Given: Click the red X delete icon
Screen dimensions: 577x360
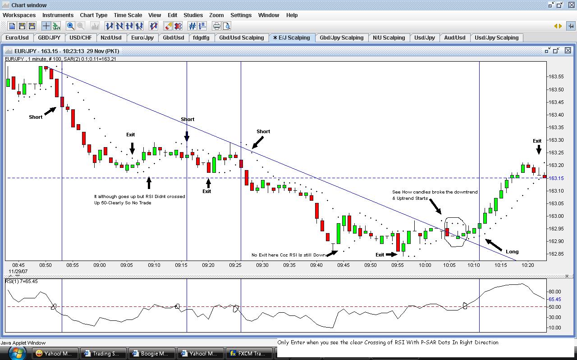Looking at the screenshot, I should pos(178,26).
